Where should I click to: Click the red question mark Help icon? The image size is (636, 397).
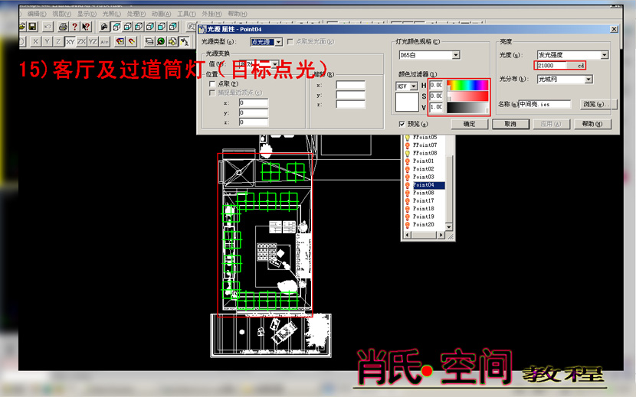(x=74, y=27)
